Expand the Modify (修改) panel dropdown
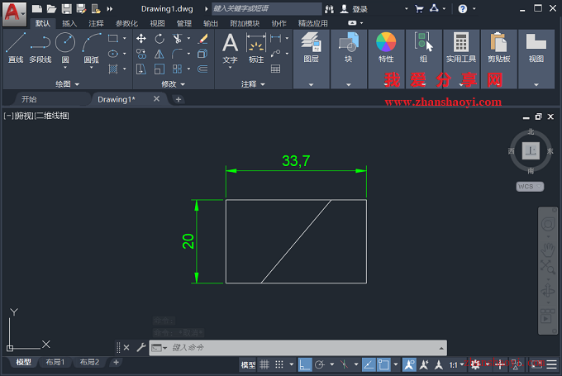 coord(173,84)
